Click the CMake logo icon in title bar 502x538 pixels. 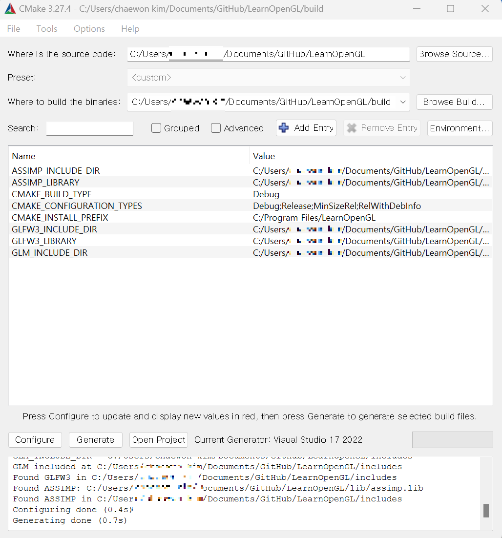click(x=10, y=9)
